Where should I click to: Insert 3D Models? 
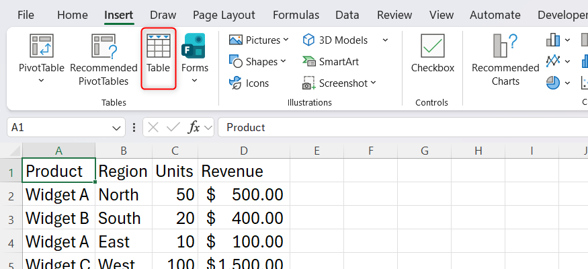coord(335,40)
